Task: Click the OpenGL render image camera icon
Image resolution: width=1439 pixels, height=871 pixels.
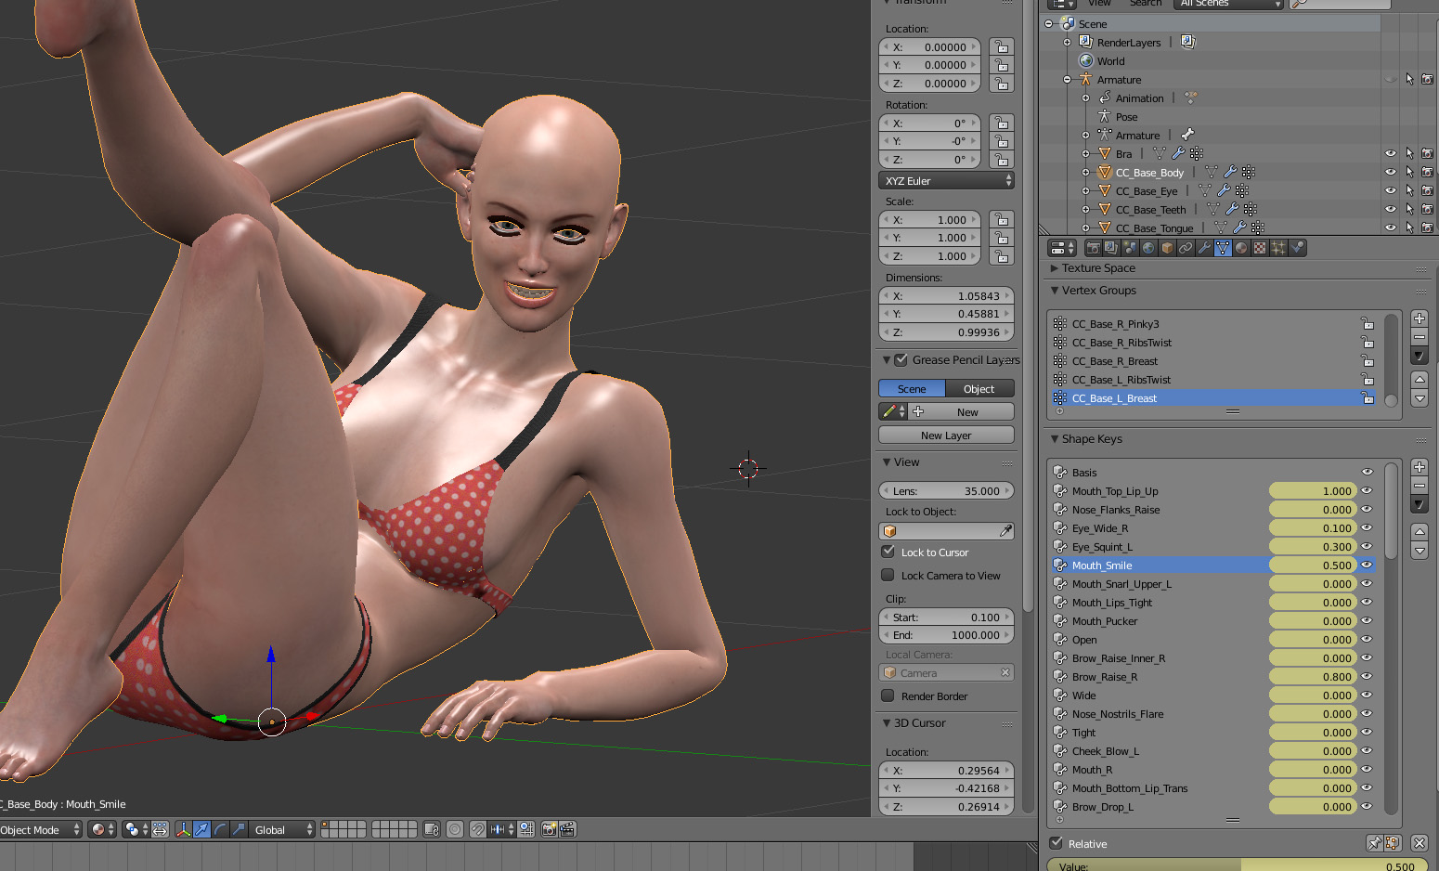Action: [549, 829]
